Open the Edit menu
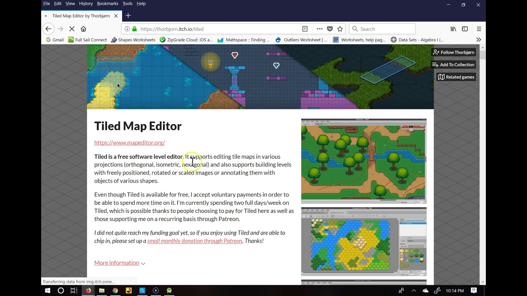527x296 pixels. pos(58,4)
